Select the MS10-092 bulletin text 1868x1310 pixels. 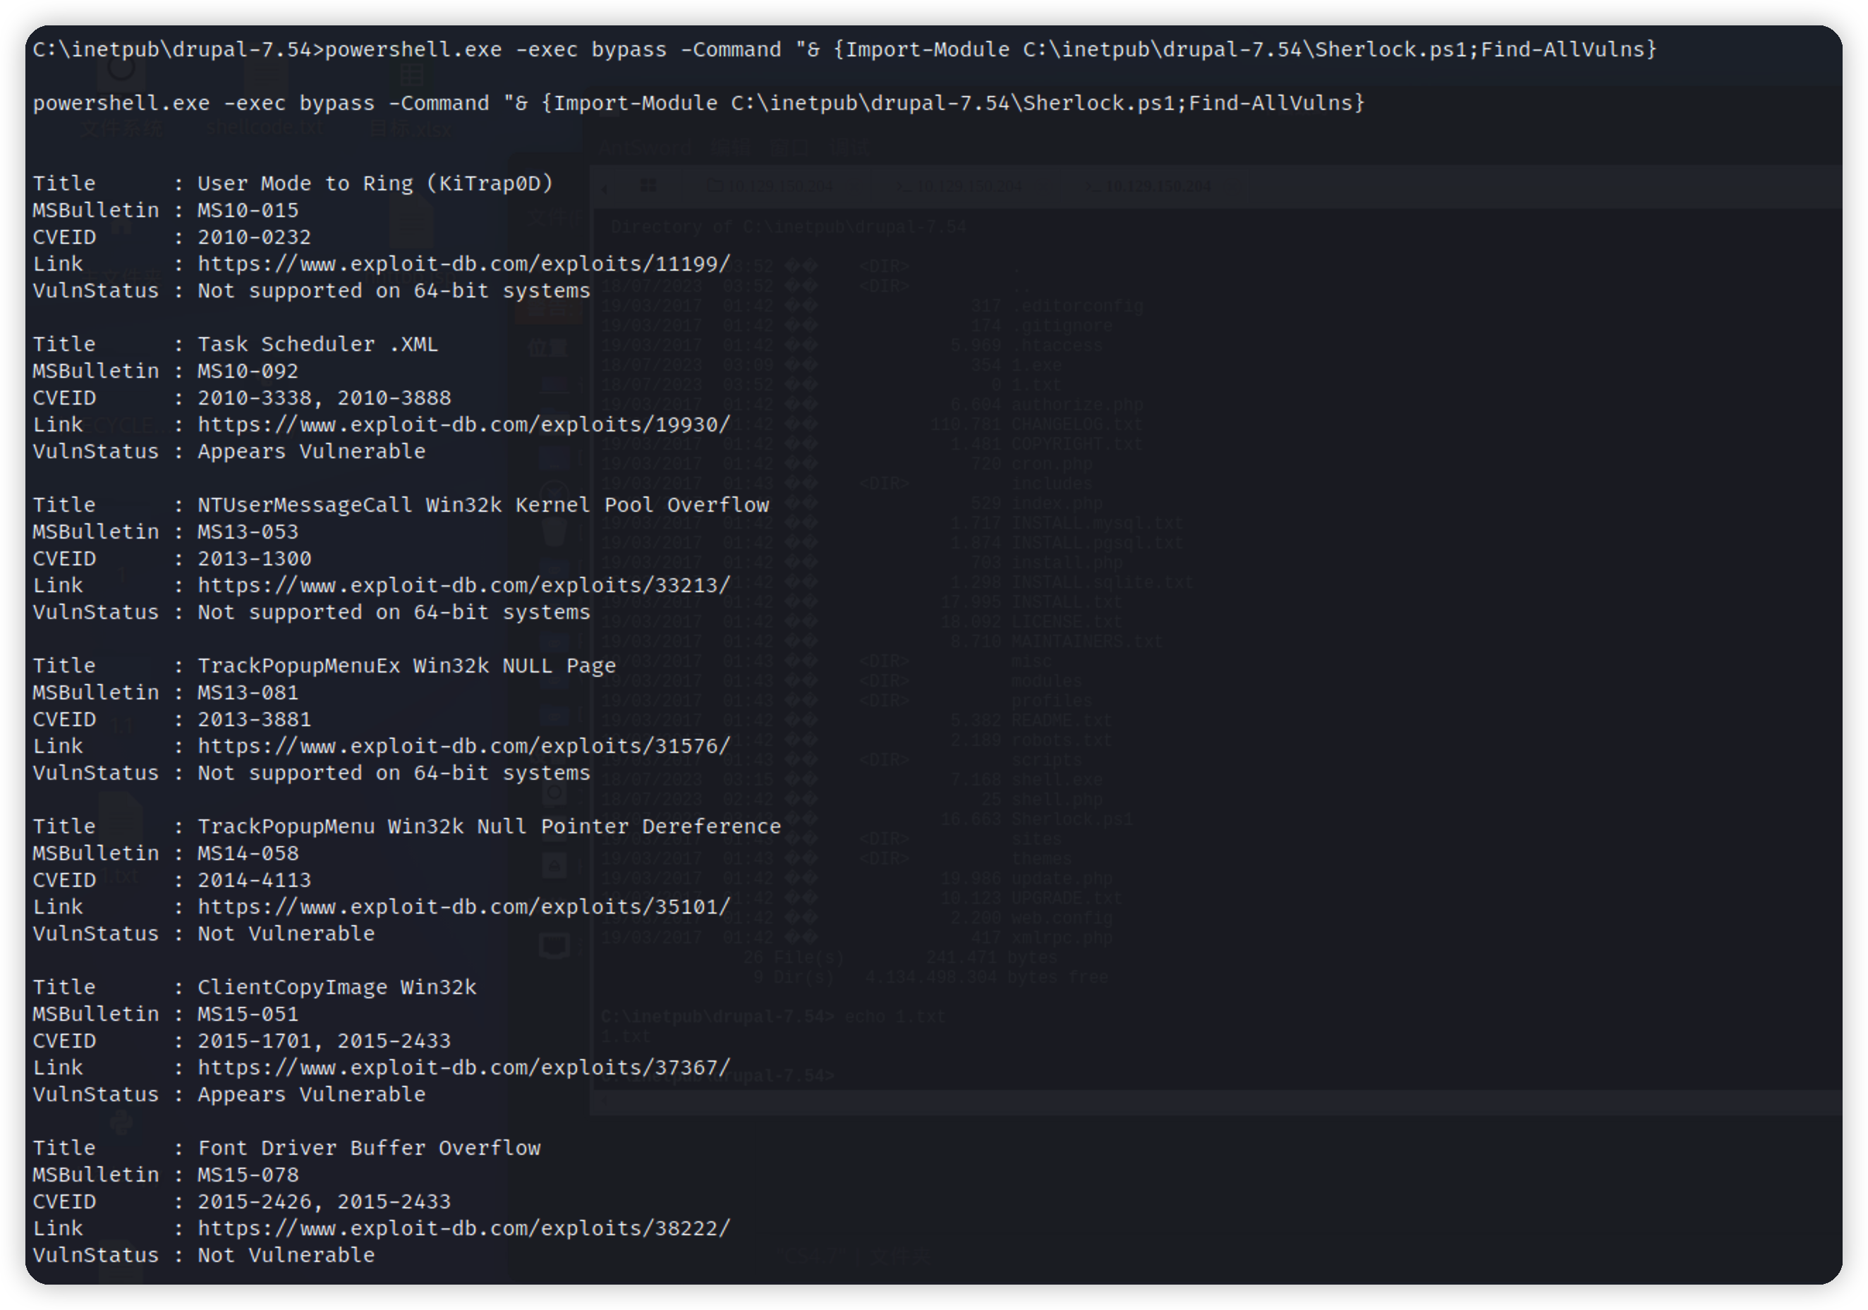[x=248, y=372]
